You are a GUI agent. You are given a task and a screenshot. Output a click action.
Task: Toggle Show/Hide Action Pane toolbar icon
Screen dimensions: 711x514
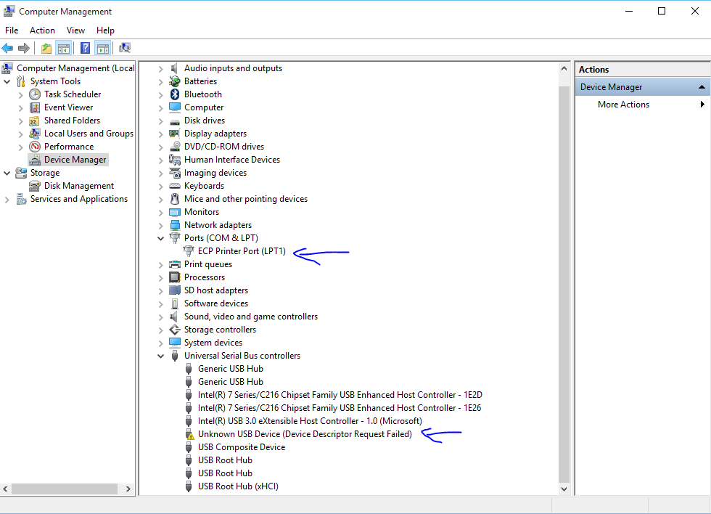tap(103, 48)
